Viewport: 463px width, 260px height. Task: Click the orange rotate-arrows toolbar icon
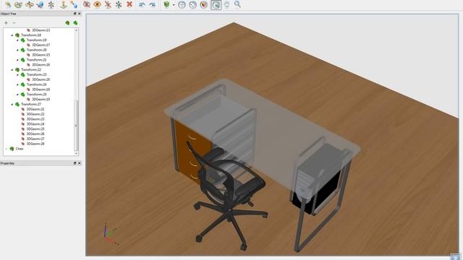point(30,4)
